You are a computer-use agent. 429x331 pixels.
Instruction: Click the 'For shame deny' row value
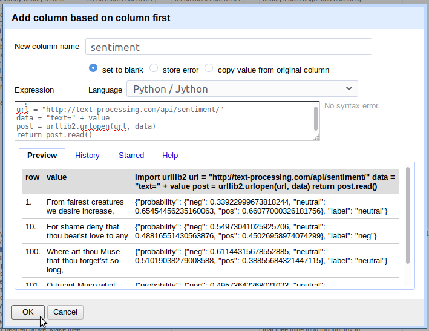[x=87, y=231]
